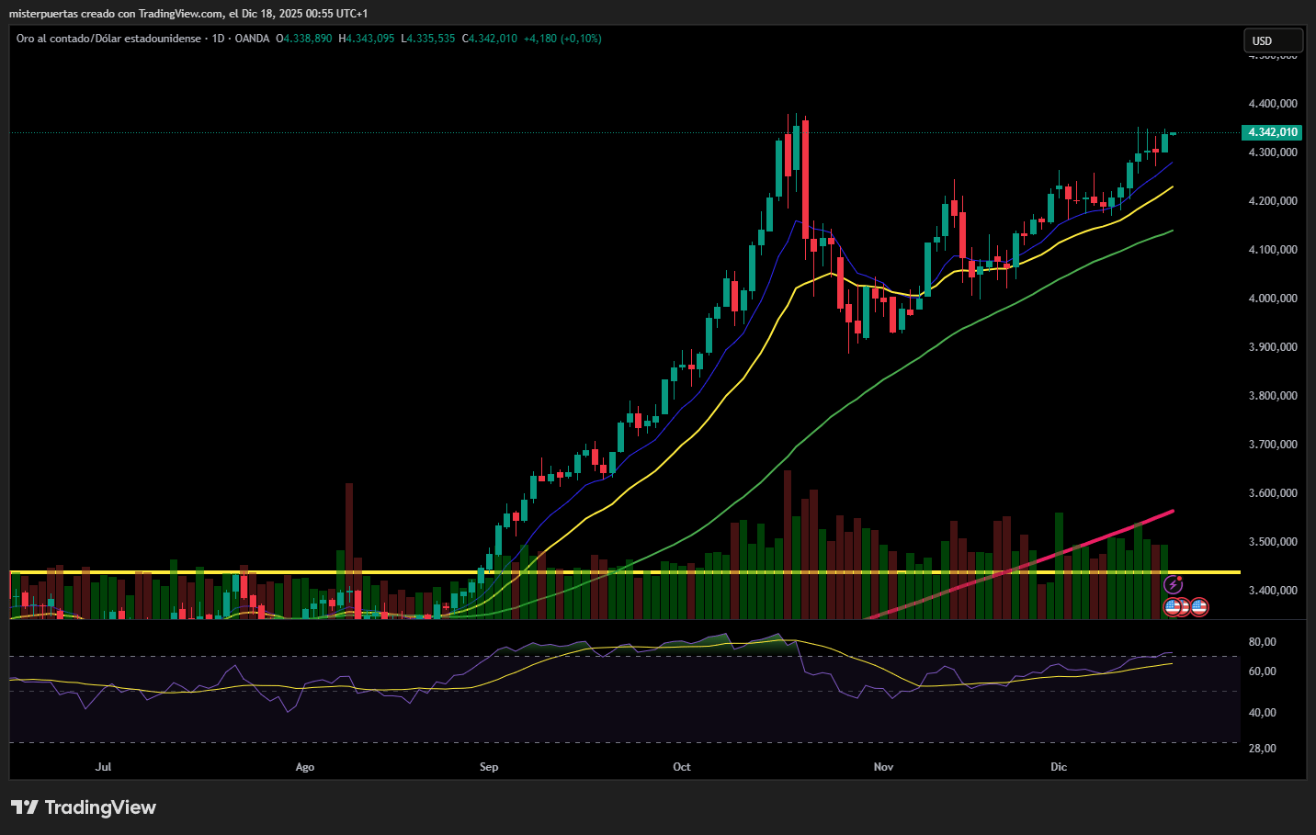Click the 28,00 RSI scale label
Viewport: 1316px width, 835px height.
coord(1262,749)
